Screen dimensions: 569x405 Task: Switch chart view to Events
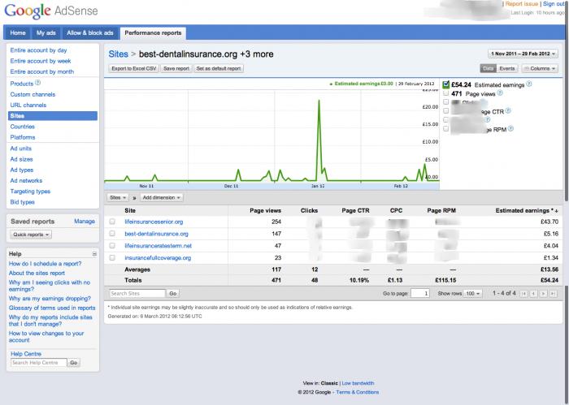pyautogui.click(x=507, y=68)
